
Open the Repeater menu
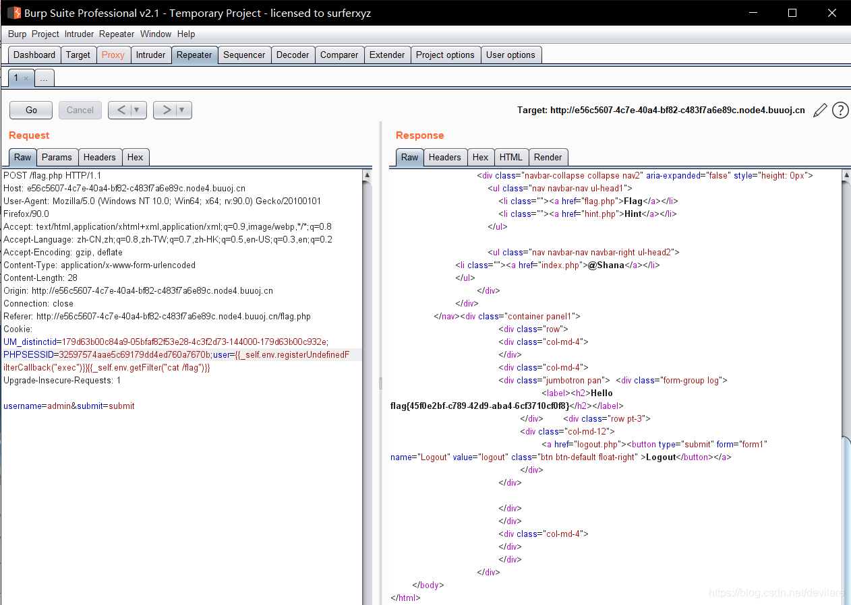tap(117, 34)
